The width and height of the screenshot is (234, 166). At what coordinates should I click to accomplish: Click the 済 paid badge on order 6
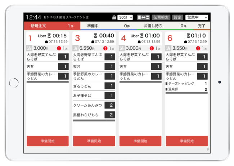168,48
